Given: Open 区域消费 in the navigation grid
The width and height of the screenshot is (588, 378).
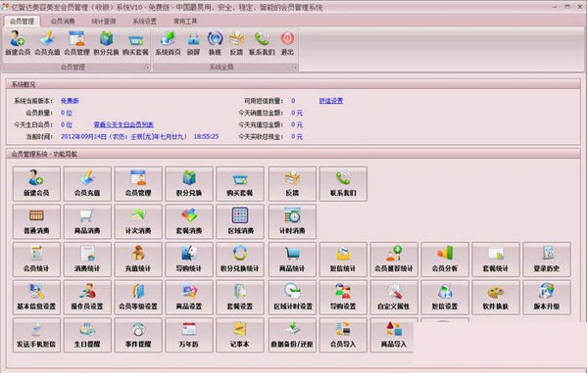Looking at the screenshot, I should (x=240, y=221).
